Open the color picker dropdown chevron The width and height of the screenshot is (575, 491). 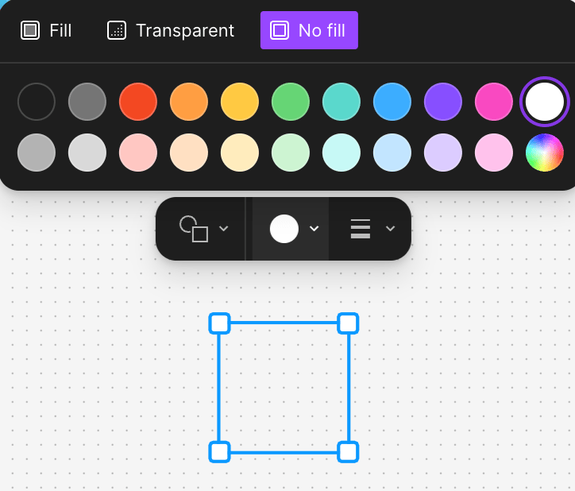[314, 228]
